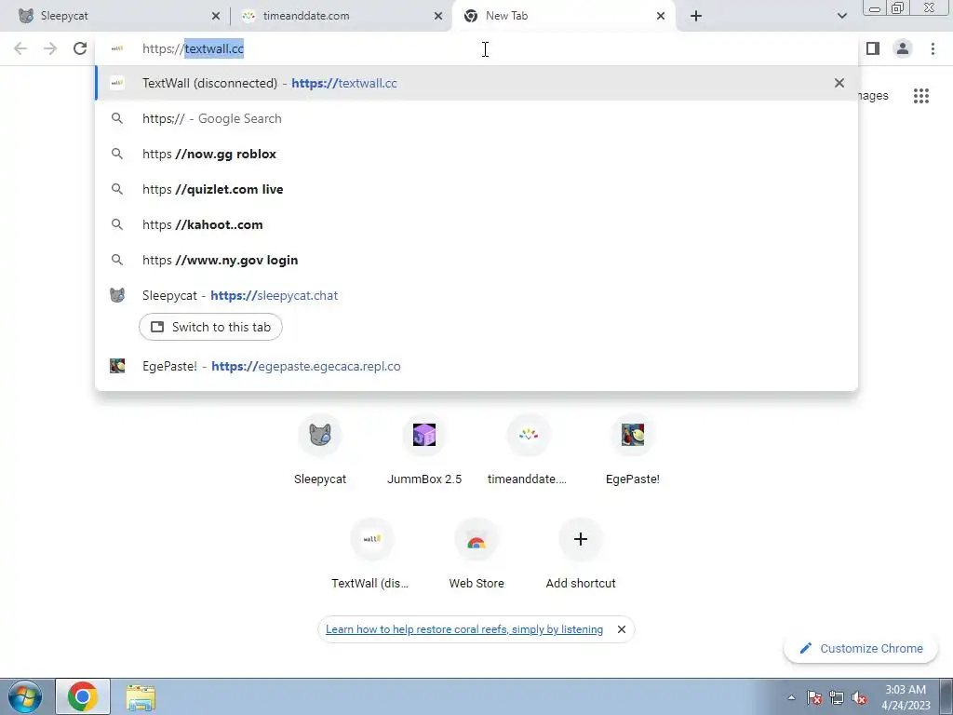Open a new tab with plus button

696,16
